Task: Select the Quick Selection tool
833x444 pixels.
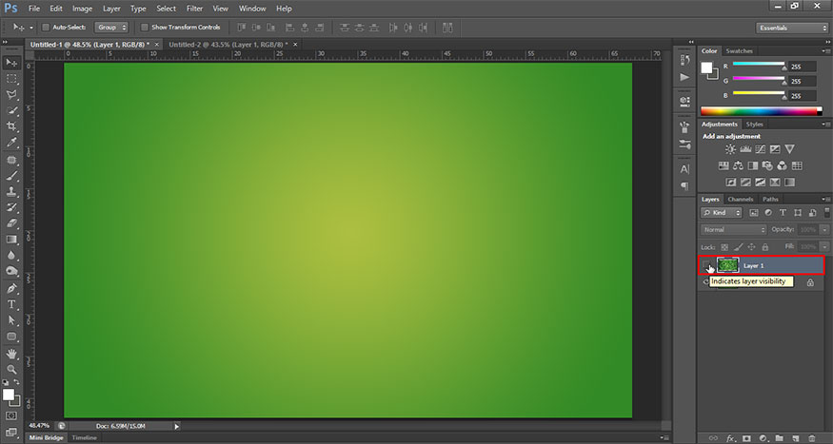Action: (x=11, y=110)
